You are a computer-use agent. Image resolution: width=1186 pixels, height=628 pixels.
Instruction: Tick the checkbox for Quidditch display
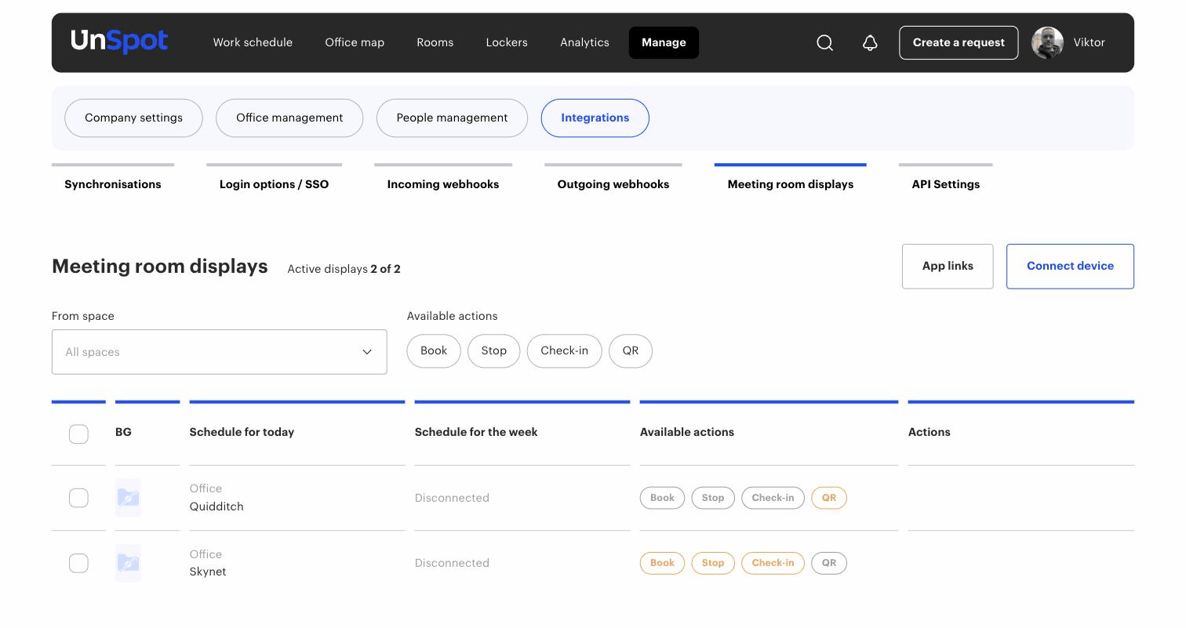click(x=78, y=498)
